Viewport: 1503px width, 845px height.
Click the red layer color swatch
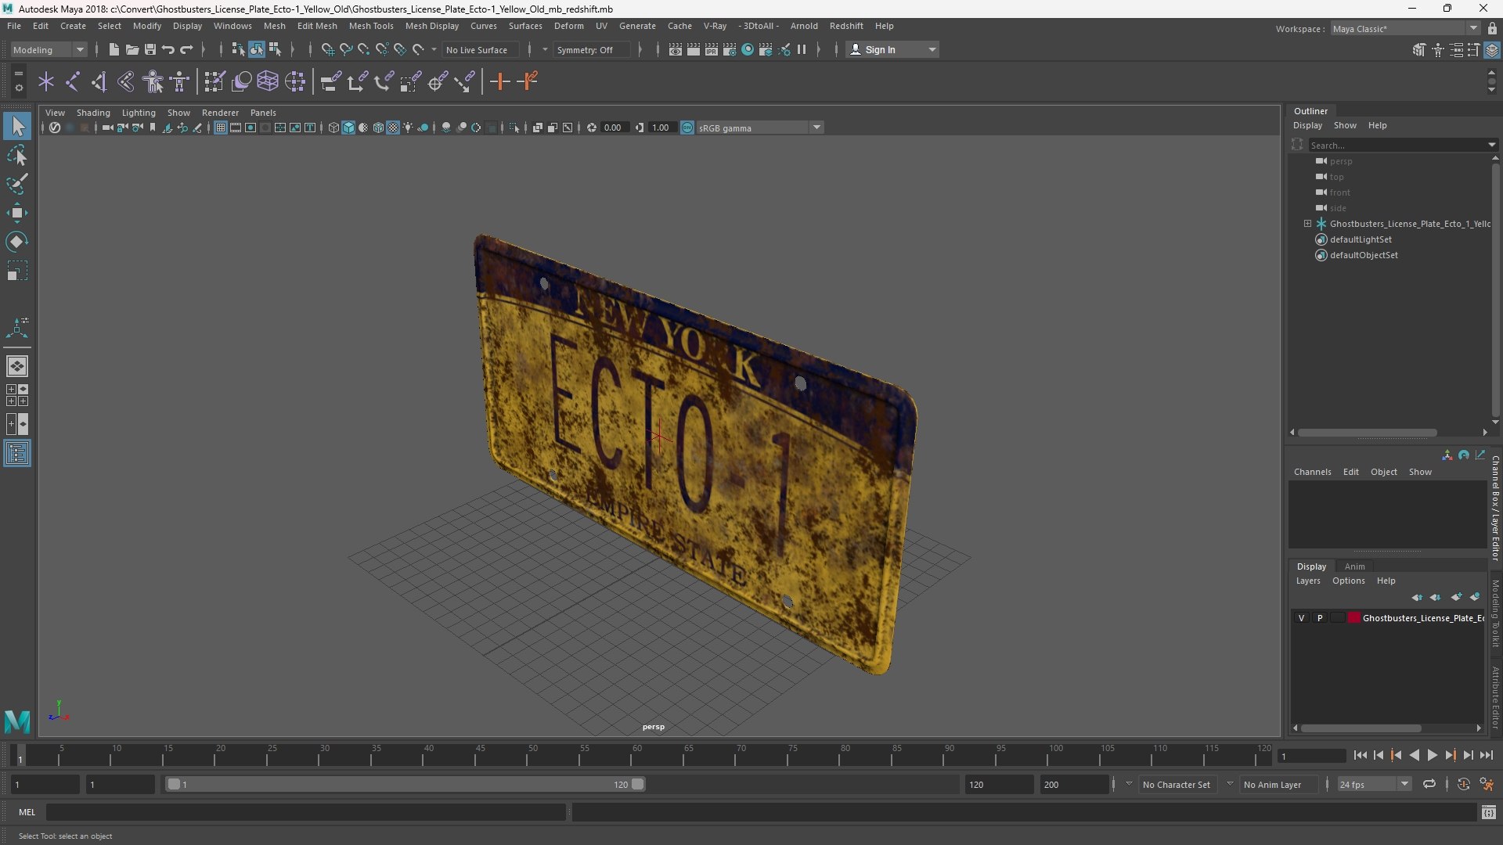pos(1354,618)
